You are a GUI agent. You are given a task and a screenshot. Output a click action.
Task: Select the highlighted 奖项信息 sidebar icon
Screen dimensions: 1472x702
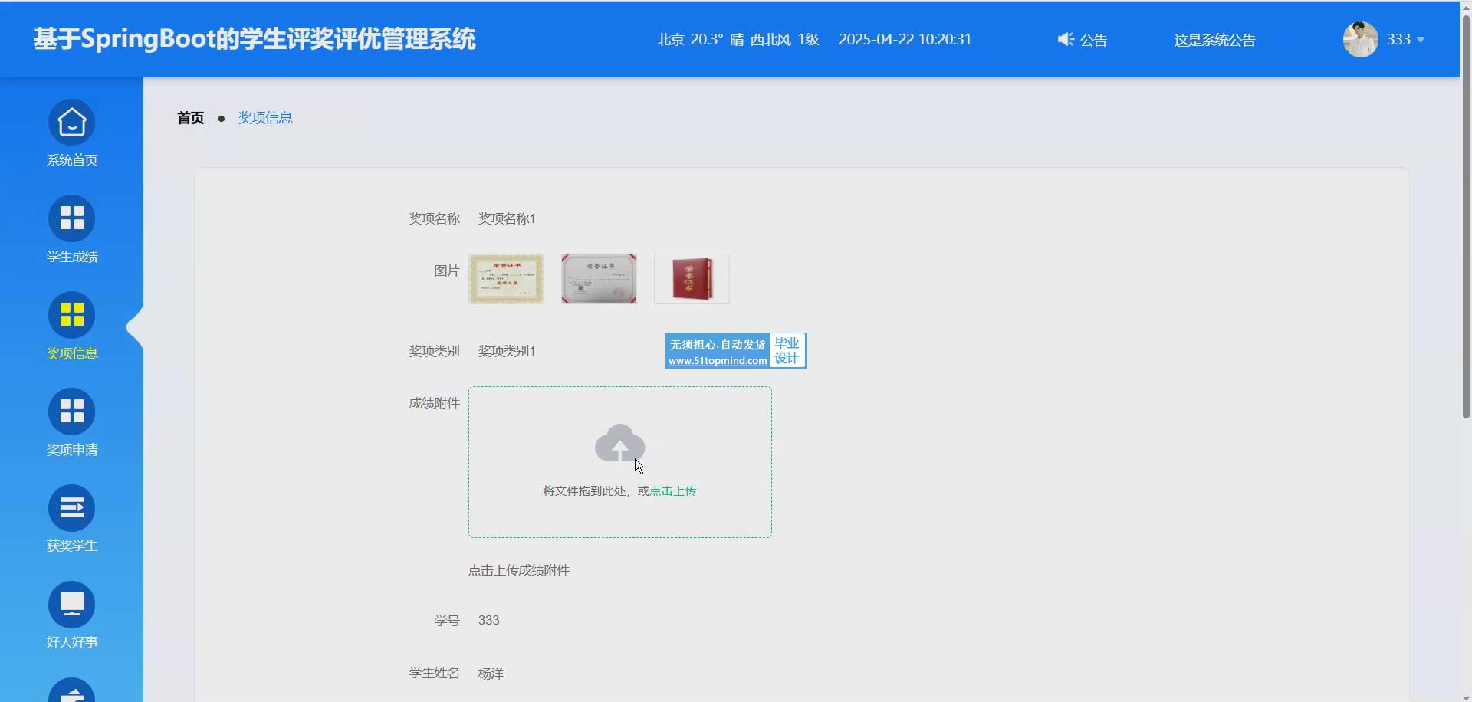tap(71, 315)
